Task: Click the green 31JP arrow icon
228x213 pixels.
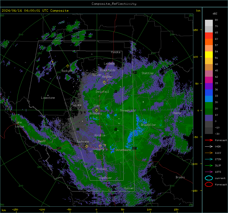Action: (209, 165)
